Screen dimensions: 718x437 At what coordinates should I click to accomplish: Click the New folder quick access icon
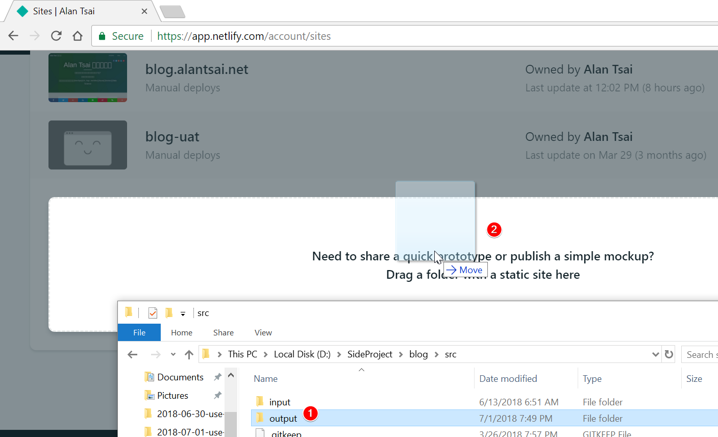169,312
